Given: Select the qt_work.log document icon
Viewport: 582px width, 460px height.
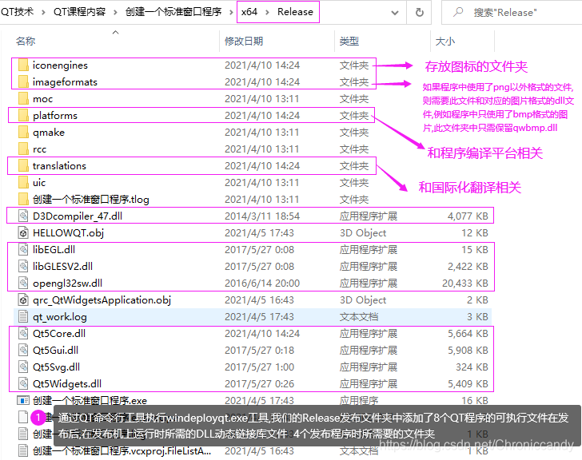Looking at the screenshot, I should [23, 317].
